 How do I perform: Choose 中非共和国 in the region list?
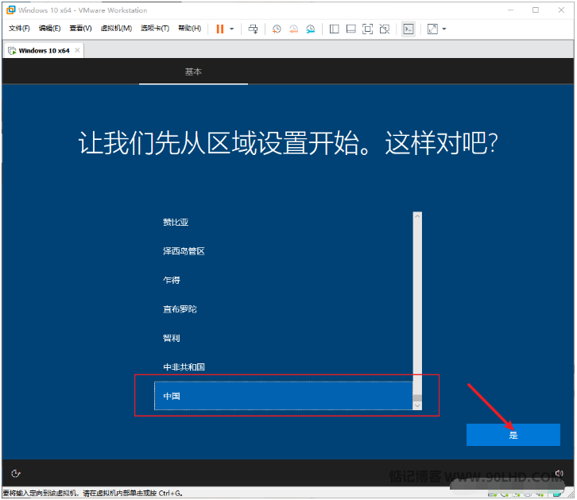(284, 367)
